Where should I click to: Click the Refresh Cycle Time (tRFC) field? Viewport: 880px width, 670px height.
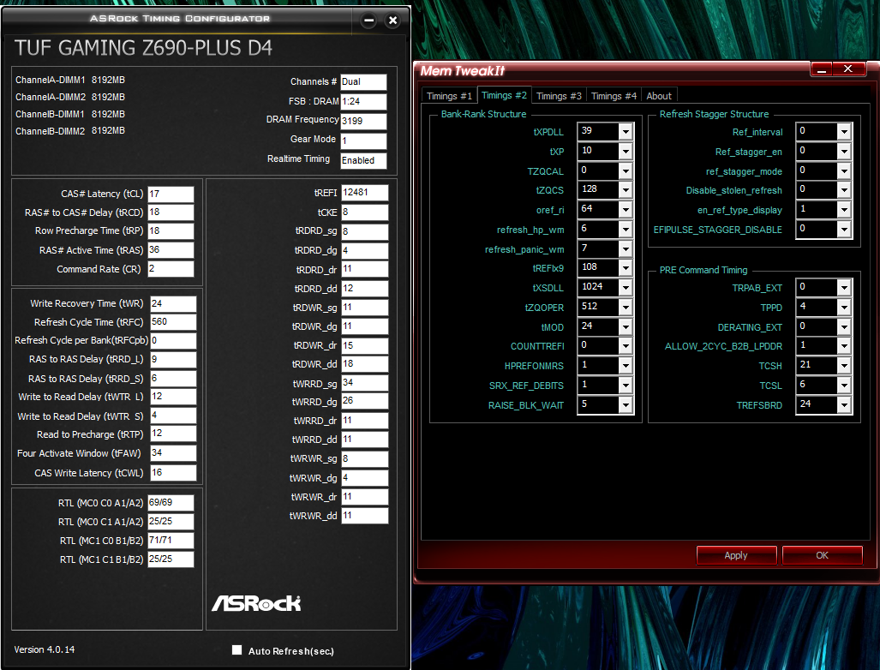pos(173,322)
